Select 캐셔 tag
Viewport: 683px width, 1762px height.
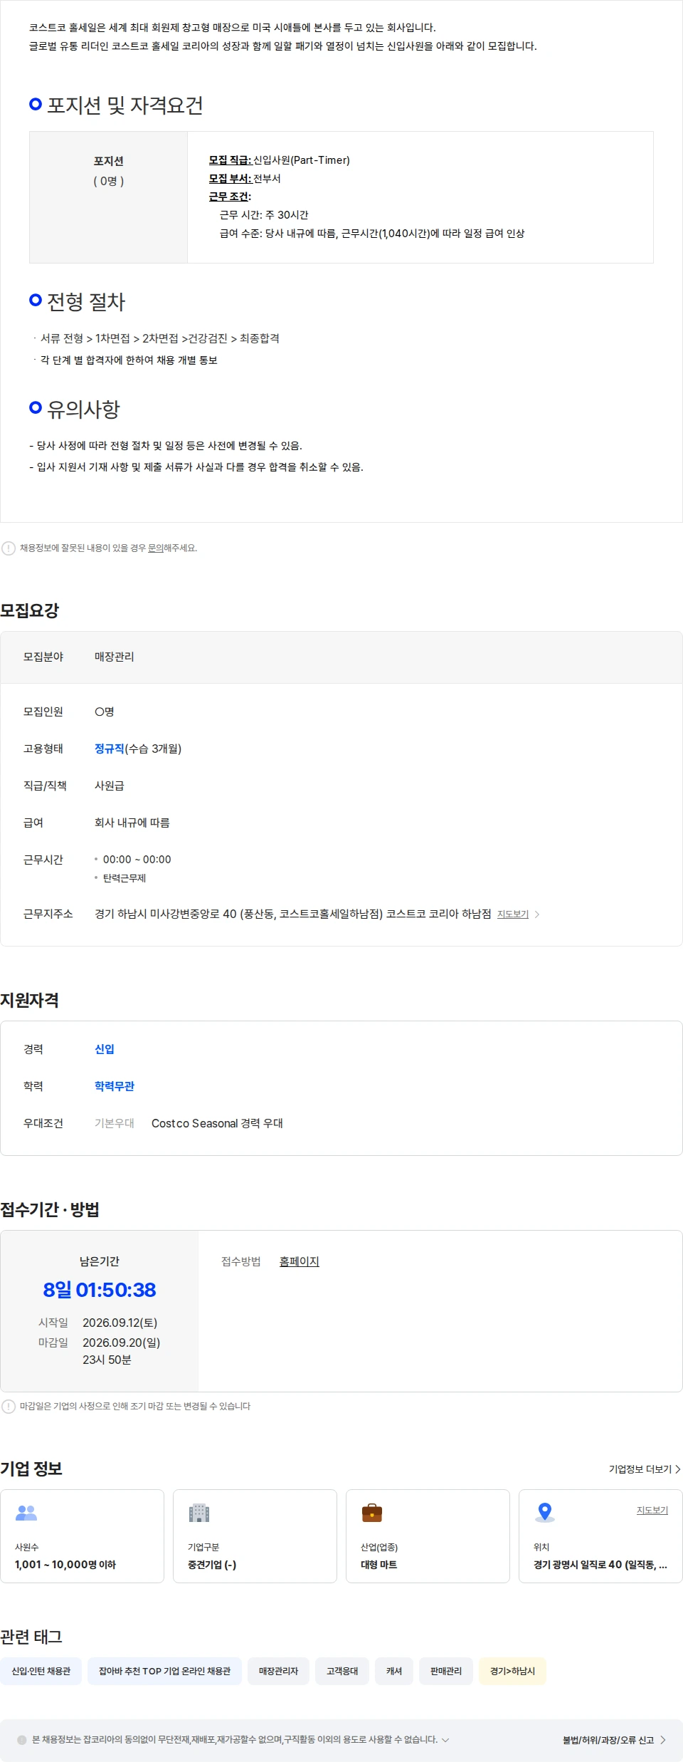click(394, 1671)
